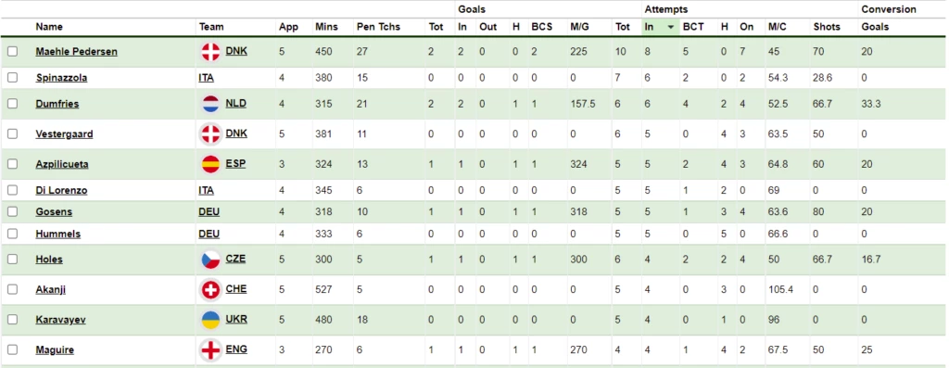Check the box for Hummels row
Screen dimensions: 949x368
coord(12,234)
